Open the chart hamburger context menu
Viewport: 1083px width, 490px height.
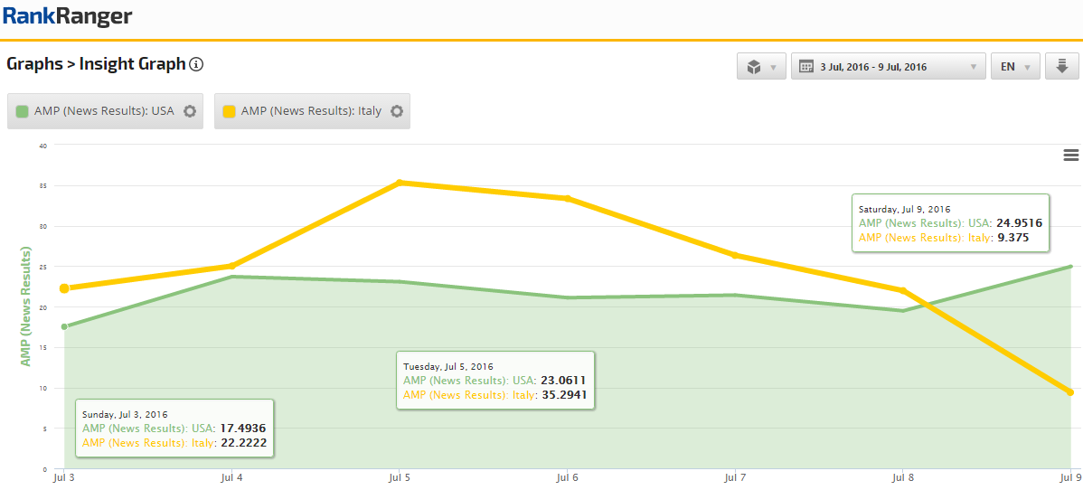[x=1071, y=155]
